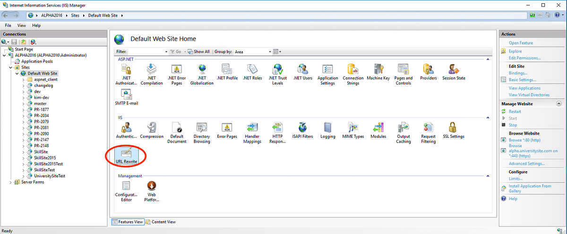Collapse the Manage Website actions section
The image size is (567, 234).
(559, 103)
